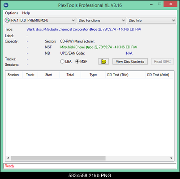
Task: Click the yellow open folder icon button
Action: click(103, 61)
